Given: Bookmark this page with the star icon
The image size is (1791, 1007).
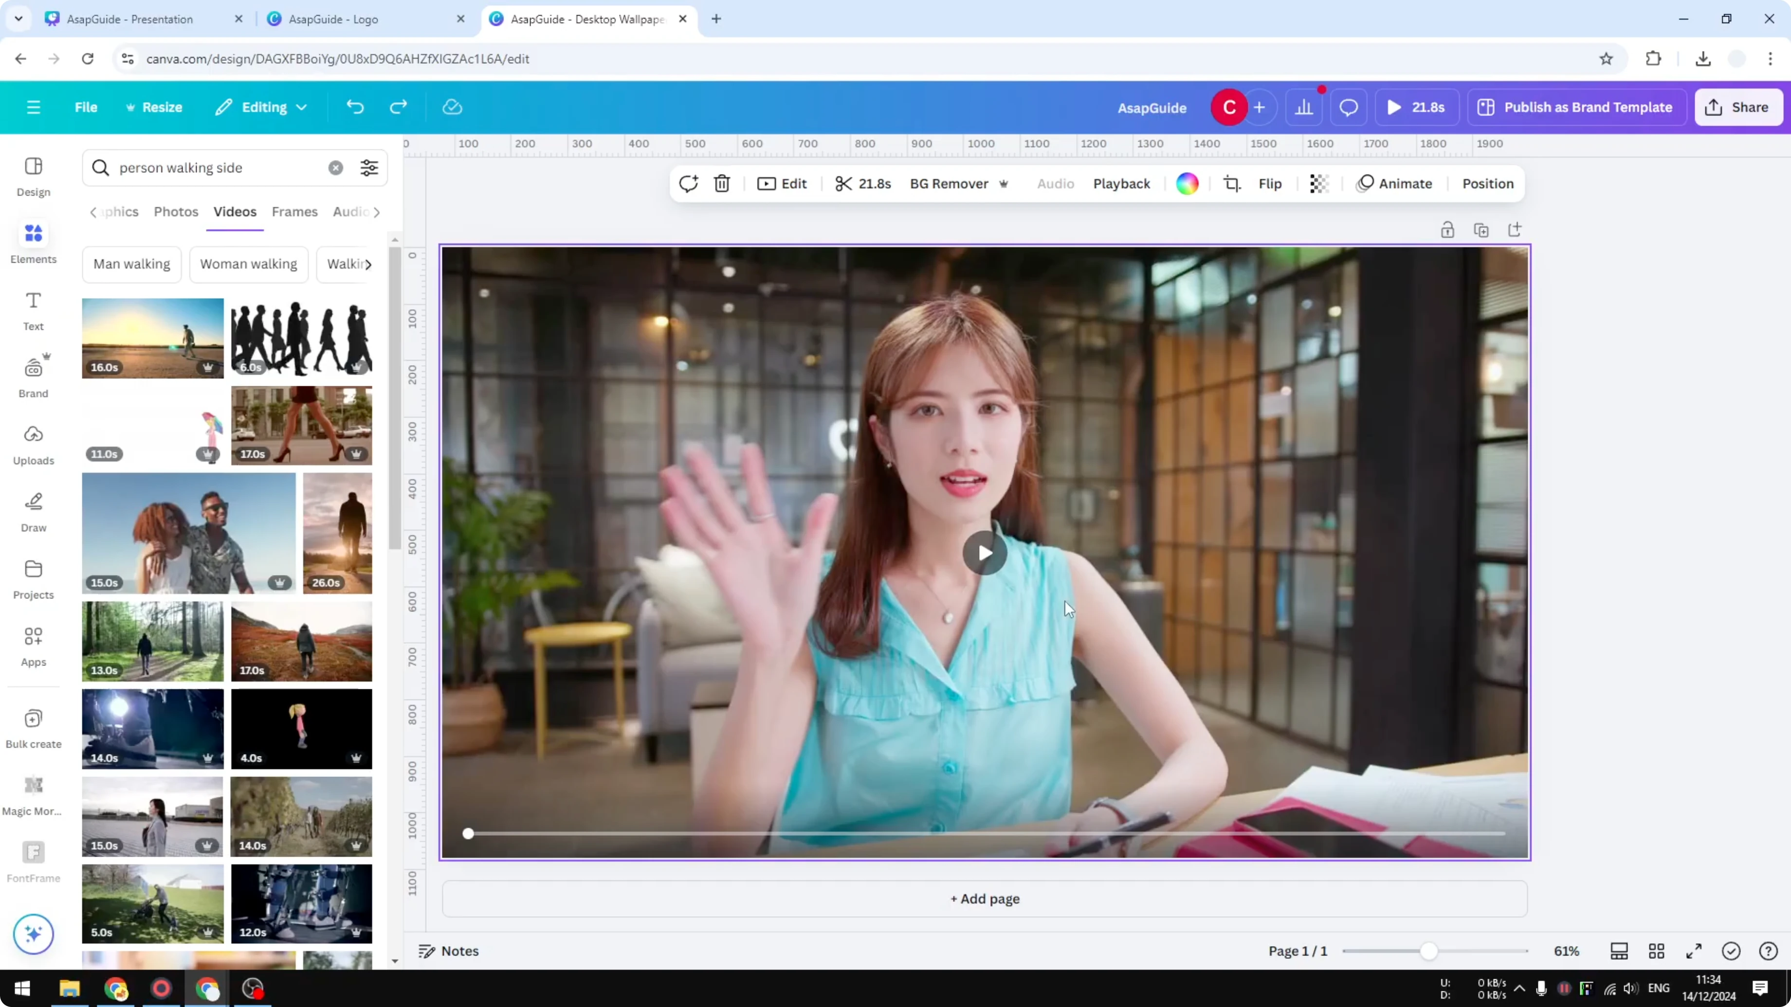Looking at the screenshot, I should [1606, 58].
